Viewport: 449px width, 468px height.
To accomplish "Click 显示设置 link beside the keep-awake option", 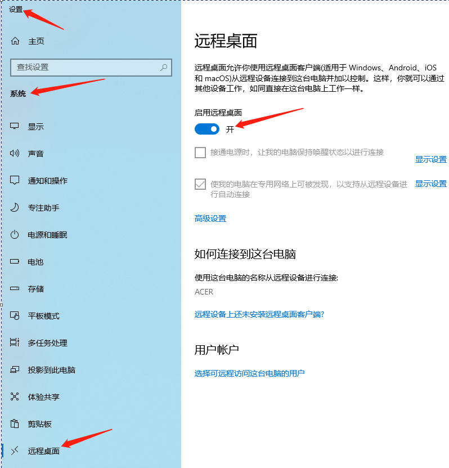I will tap(431, 159).
